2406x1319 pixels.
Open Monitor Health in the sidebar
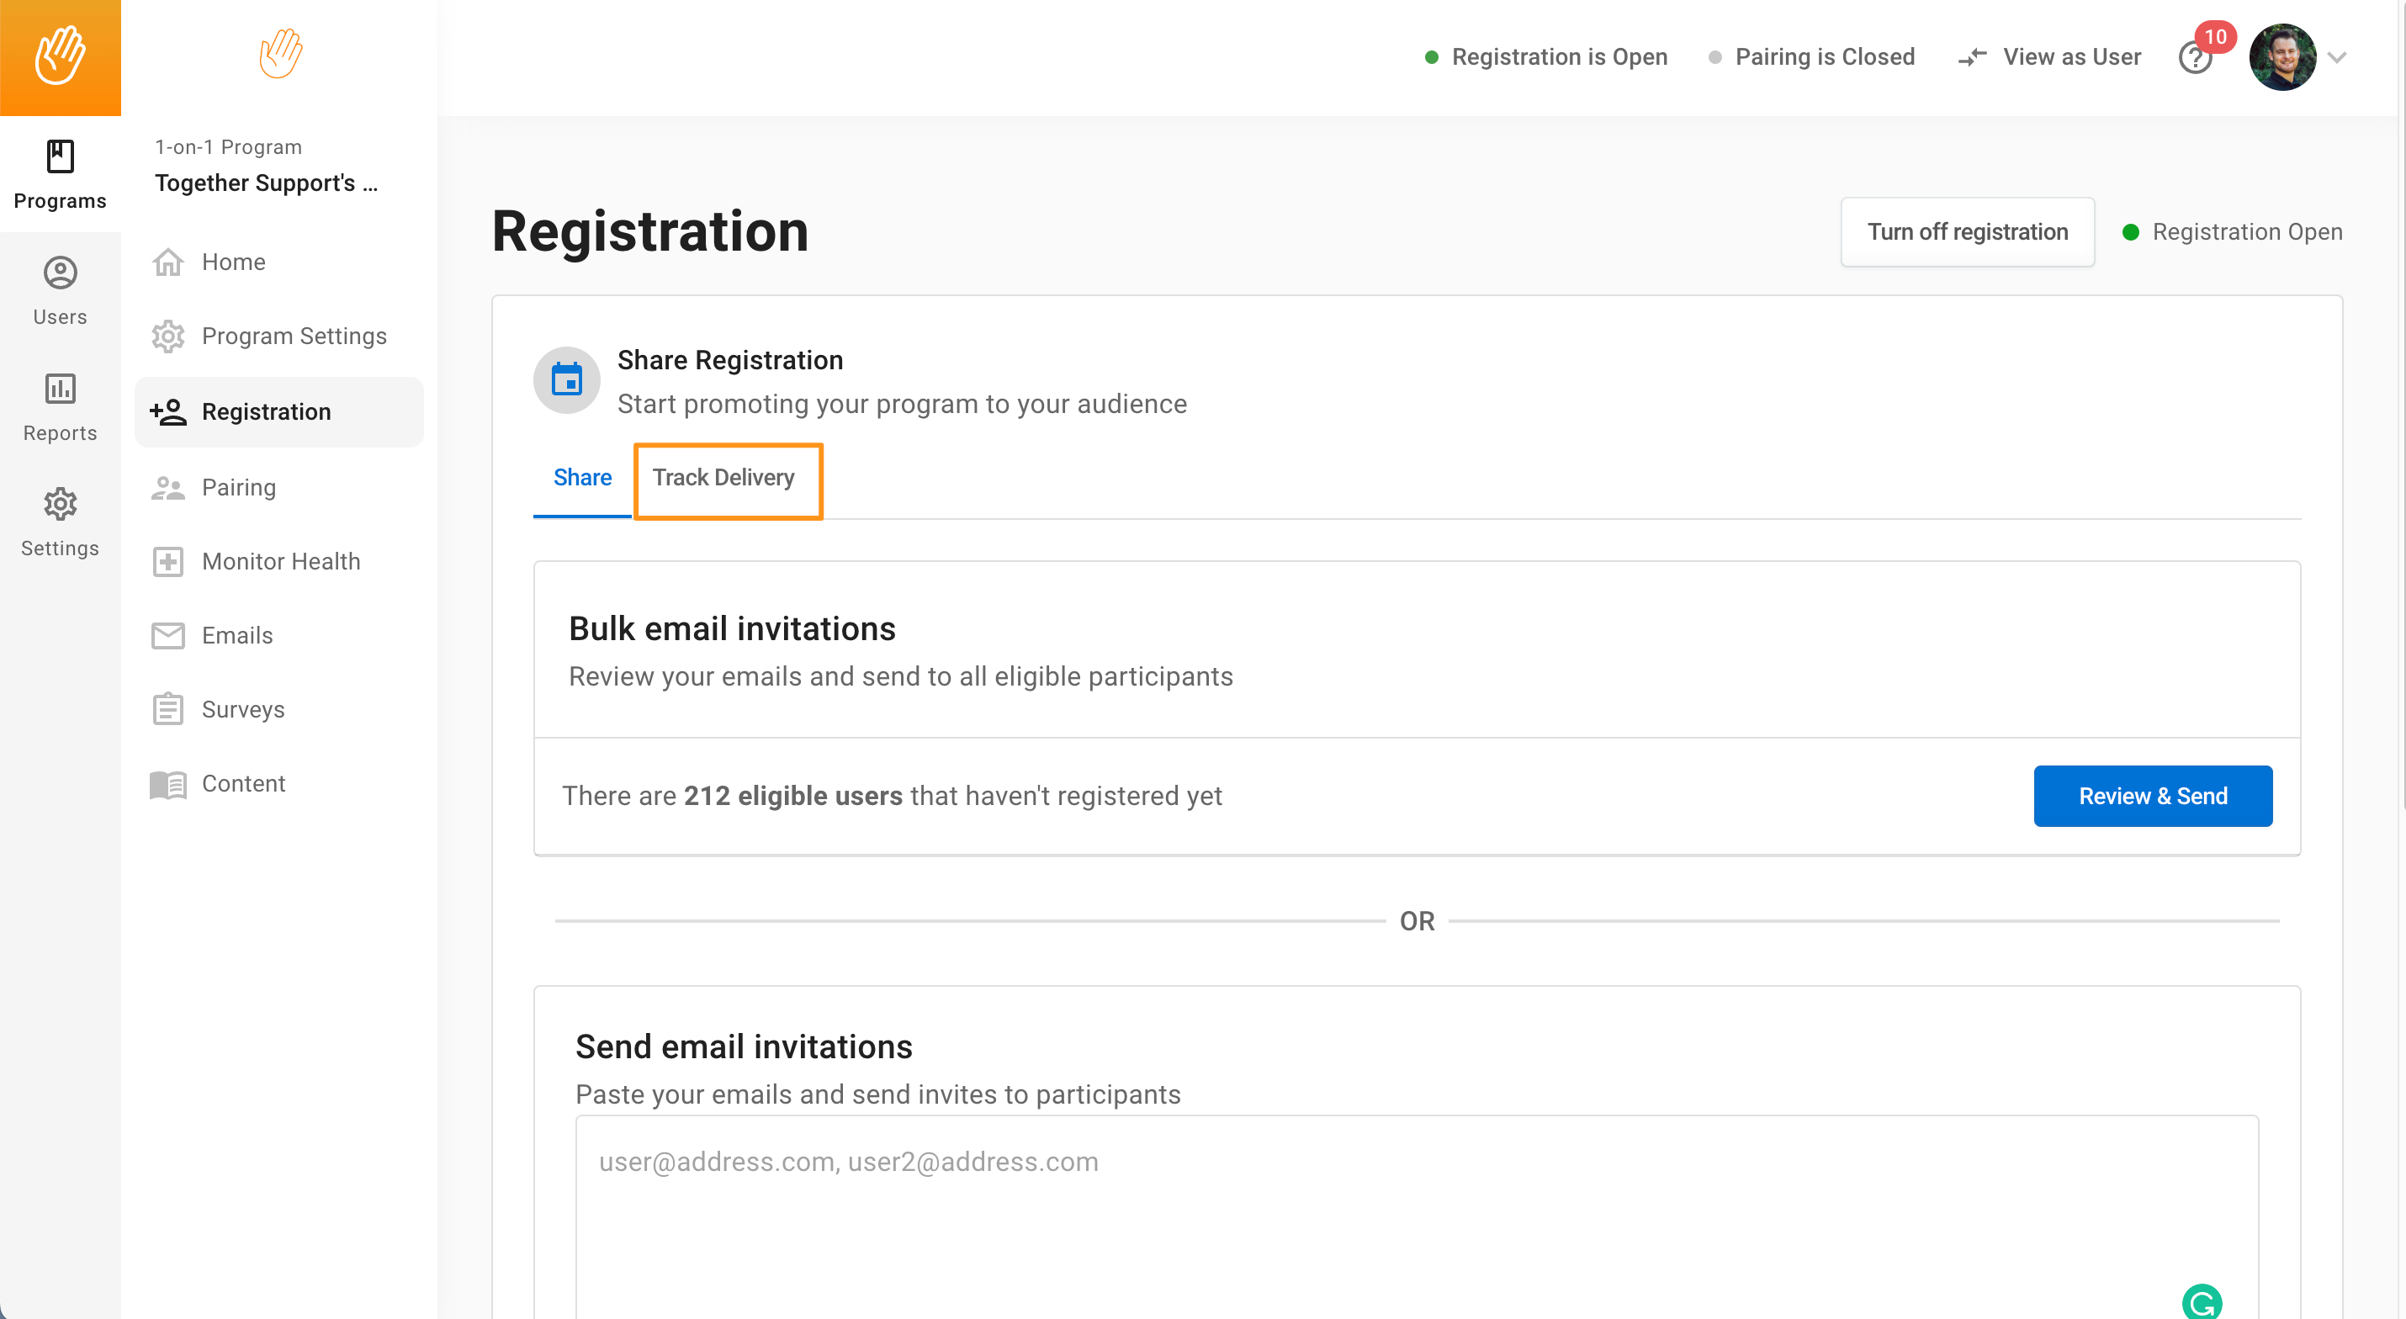coord(278,561)
